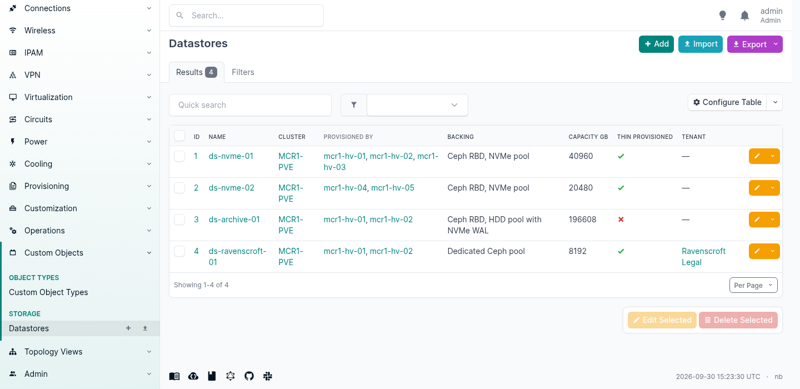Image resolution: width=800 pixels, height=389 pixels.
Task: Open the ds-nvme-02 row action dropdown arrow
Action: 773,188
